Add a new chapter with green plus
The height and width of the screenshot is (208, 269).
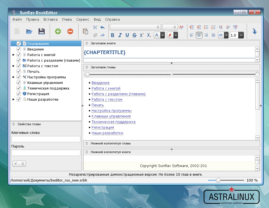coord(58,31)
